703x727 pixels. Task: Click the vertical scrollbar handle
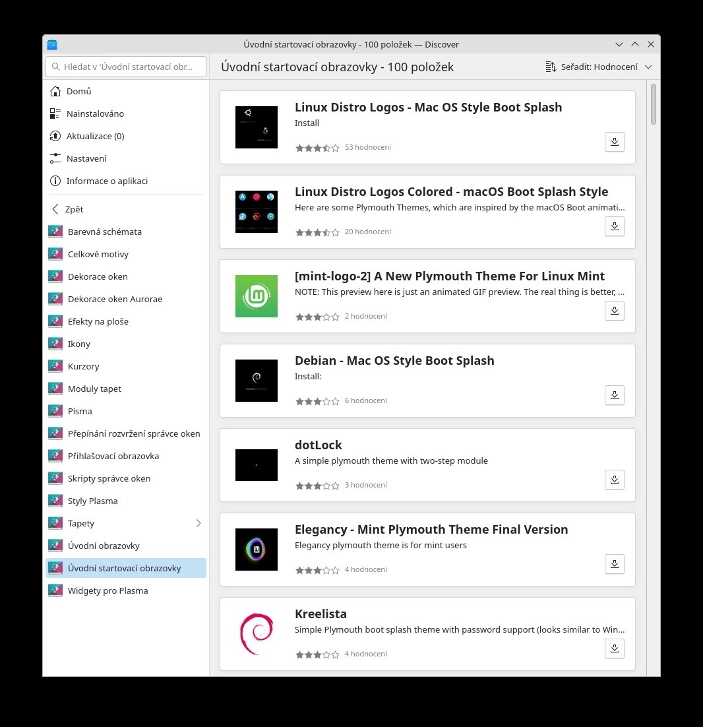653,104
